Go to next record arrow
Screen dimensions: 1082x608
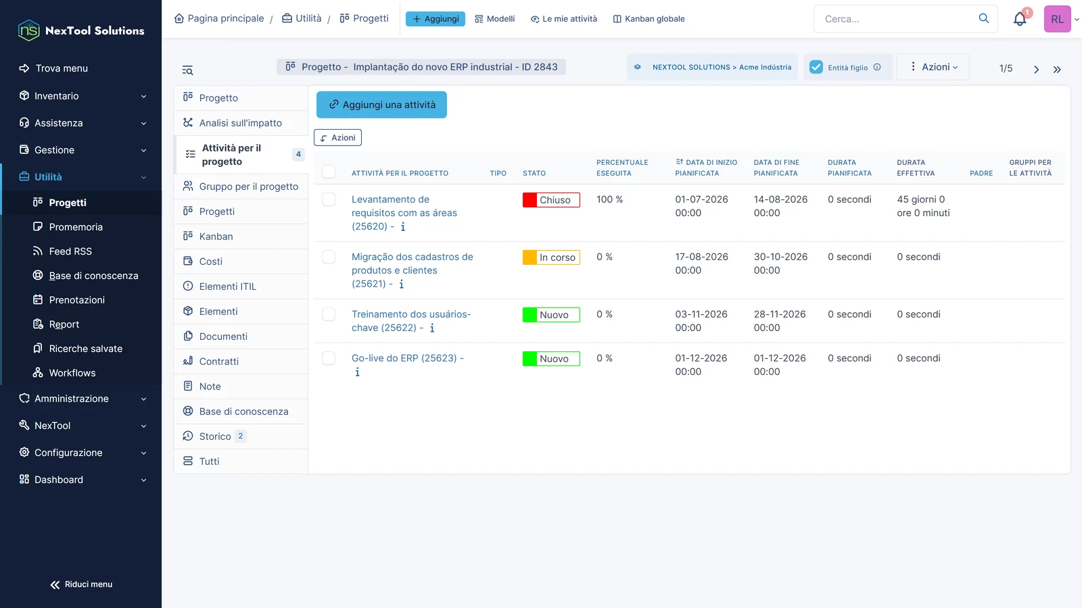(1036, 69)
